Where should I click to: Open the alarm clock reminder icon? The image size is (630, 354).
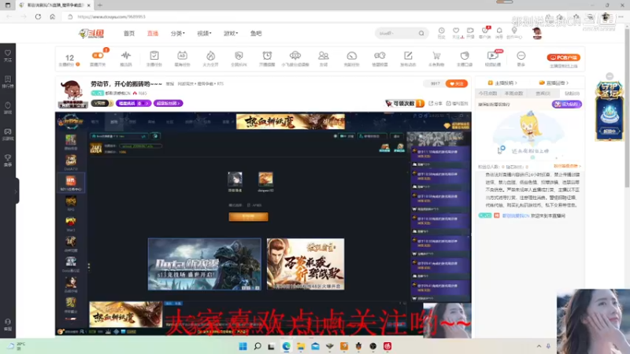(x=267, y=57)
